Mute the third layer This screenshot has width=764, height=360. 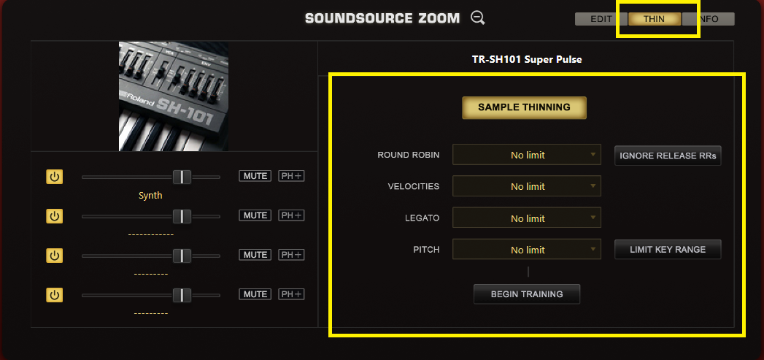point(255,255)
